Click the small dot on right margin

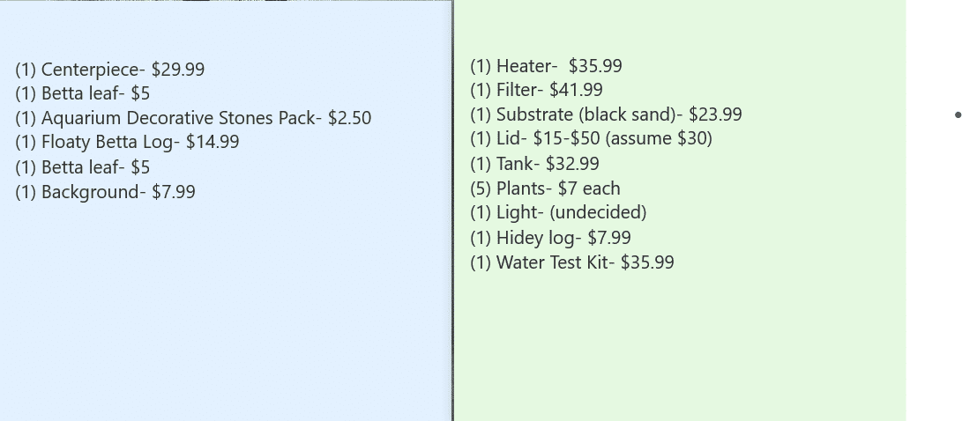click(958, 114)
